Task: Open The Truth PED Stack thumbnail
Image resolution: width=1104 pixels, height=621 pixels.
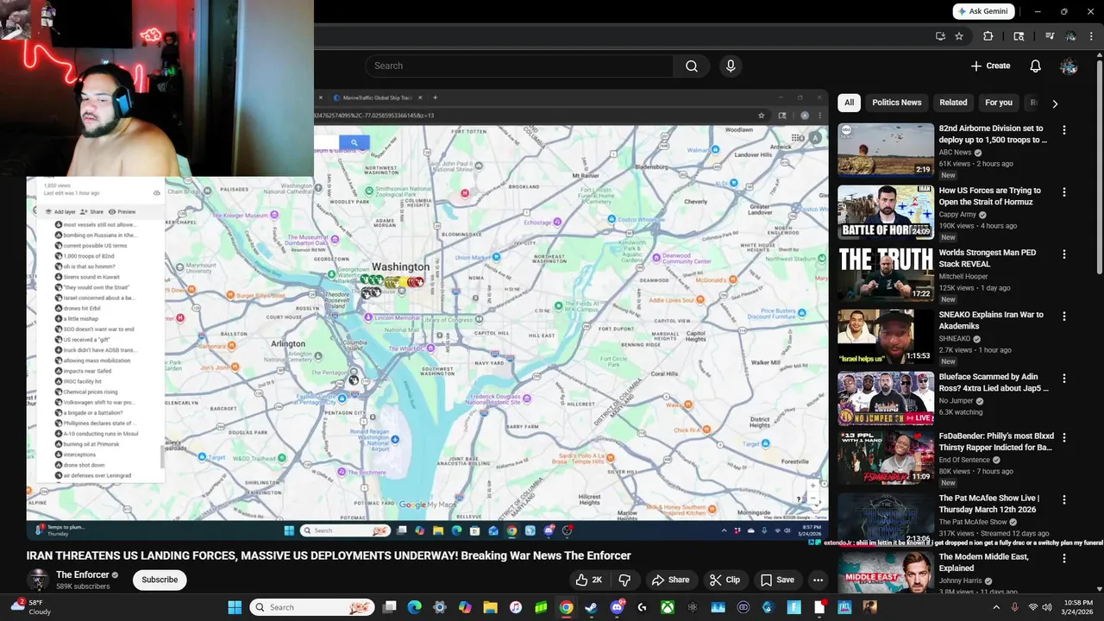Action: (x=886, y=274)
